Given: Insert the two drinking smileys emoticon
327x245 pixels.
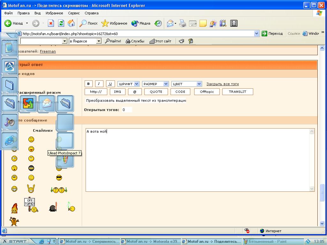Looking at the screenshot, I should (x=59, y=190).
